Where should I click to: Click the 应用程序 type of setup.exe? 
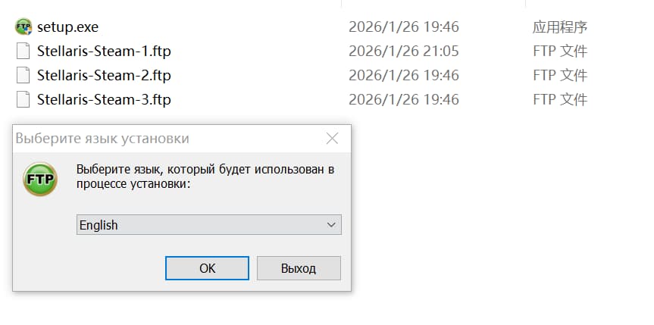(559, 27)
